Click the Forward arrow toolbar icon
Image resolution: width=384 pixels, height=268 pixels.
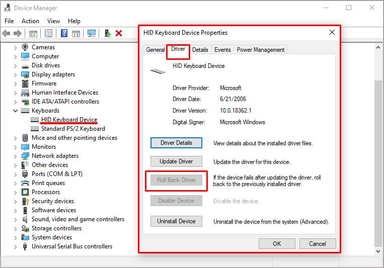(18, 33)
